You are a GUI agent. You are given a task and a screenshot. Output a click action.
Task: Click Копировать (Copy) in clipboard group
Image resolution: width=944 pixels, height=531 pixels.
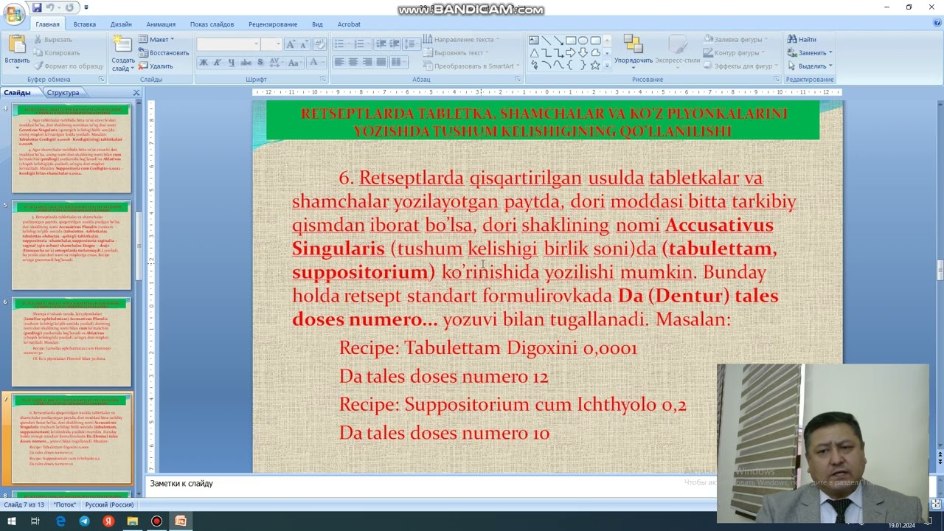(x=57, y=53)
